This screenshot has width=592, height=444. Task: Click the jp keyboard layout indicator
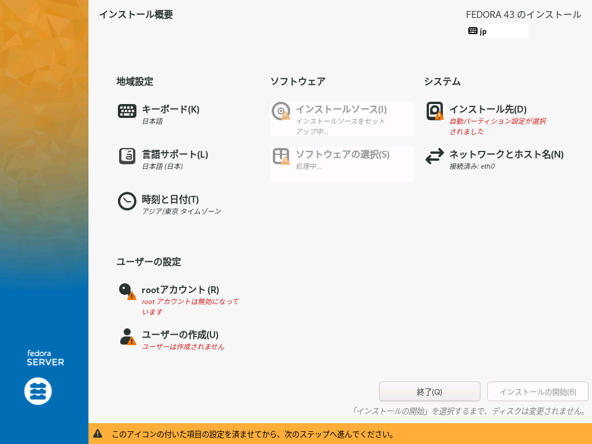click(x=497, y=31)
